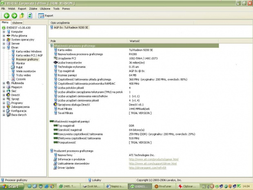The height and width of the screenshot is (190, 253).
Task: Expand the Sieć tree node
Action: [4, 91]
